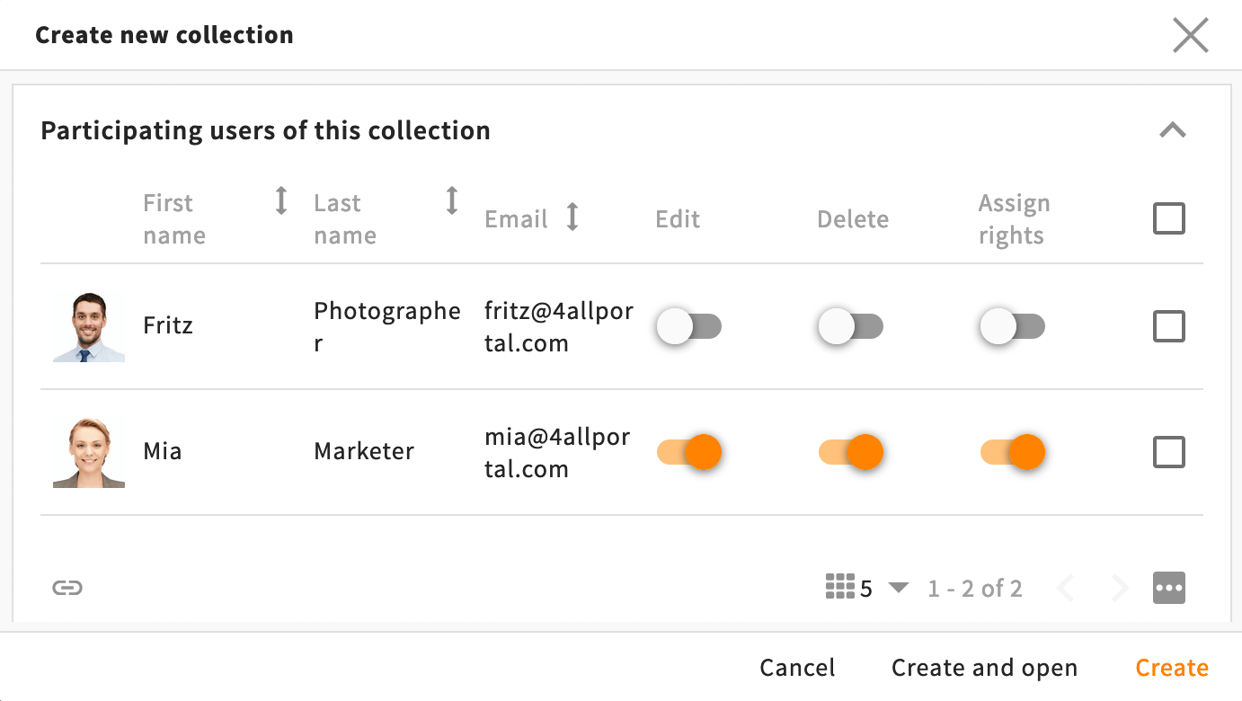Disable Delete permission for Mia

850,452
